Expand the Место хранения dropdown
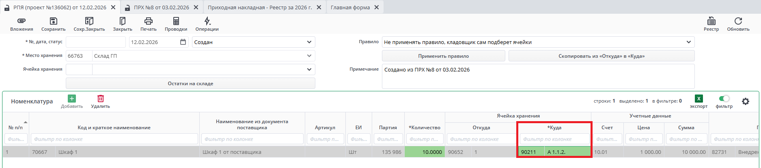Screen dimensions: 761x168 (309, 56)
